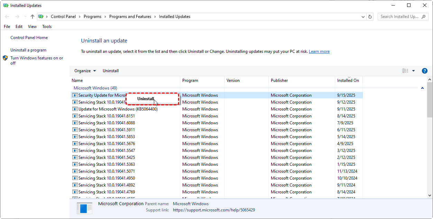Open address bar history dropdown
Image resolution: width=433 pixels, height=219 pixels.
(x=363, y=17)
